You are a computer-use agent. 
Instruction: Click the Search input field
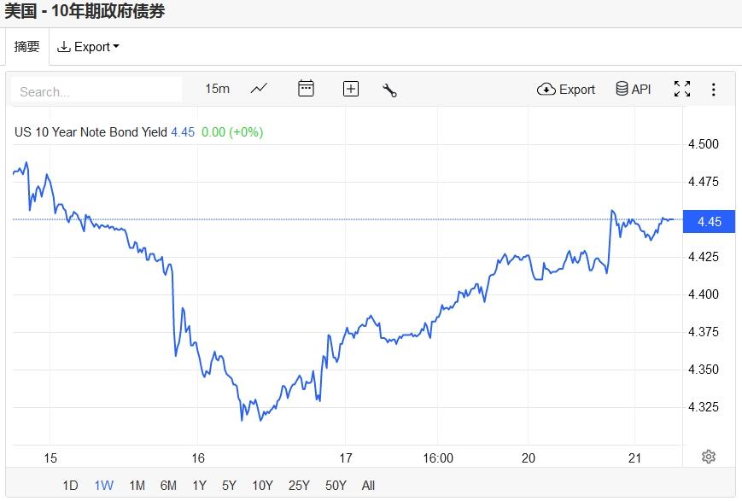click(x=96, y=90)
